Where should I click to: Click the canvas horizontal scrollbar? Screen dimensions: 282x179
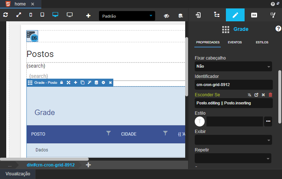click(44, 159)
